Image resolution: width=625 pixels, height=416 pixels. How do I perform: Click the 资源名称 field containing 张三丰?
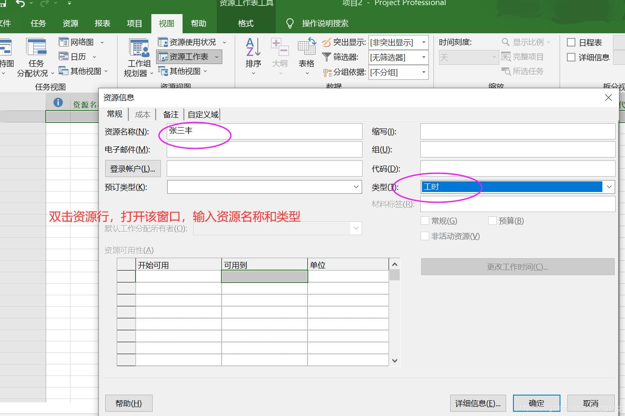coord(265,131)
